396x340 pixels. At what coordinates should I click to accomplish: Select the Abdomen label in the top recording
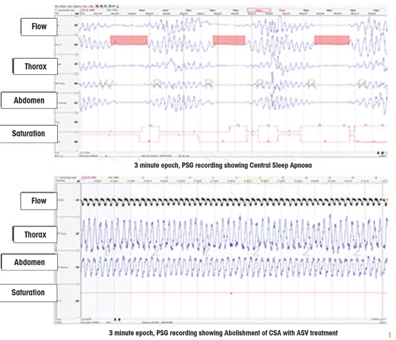click(29, 100)
